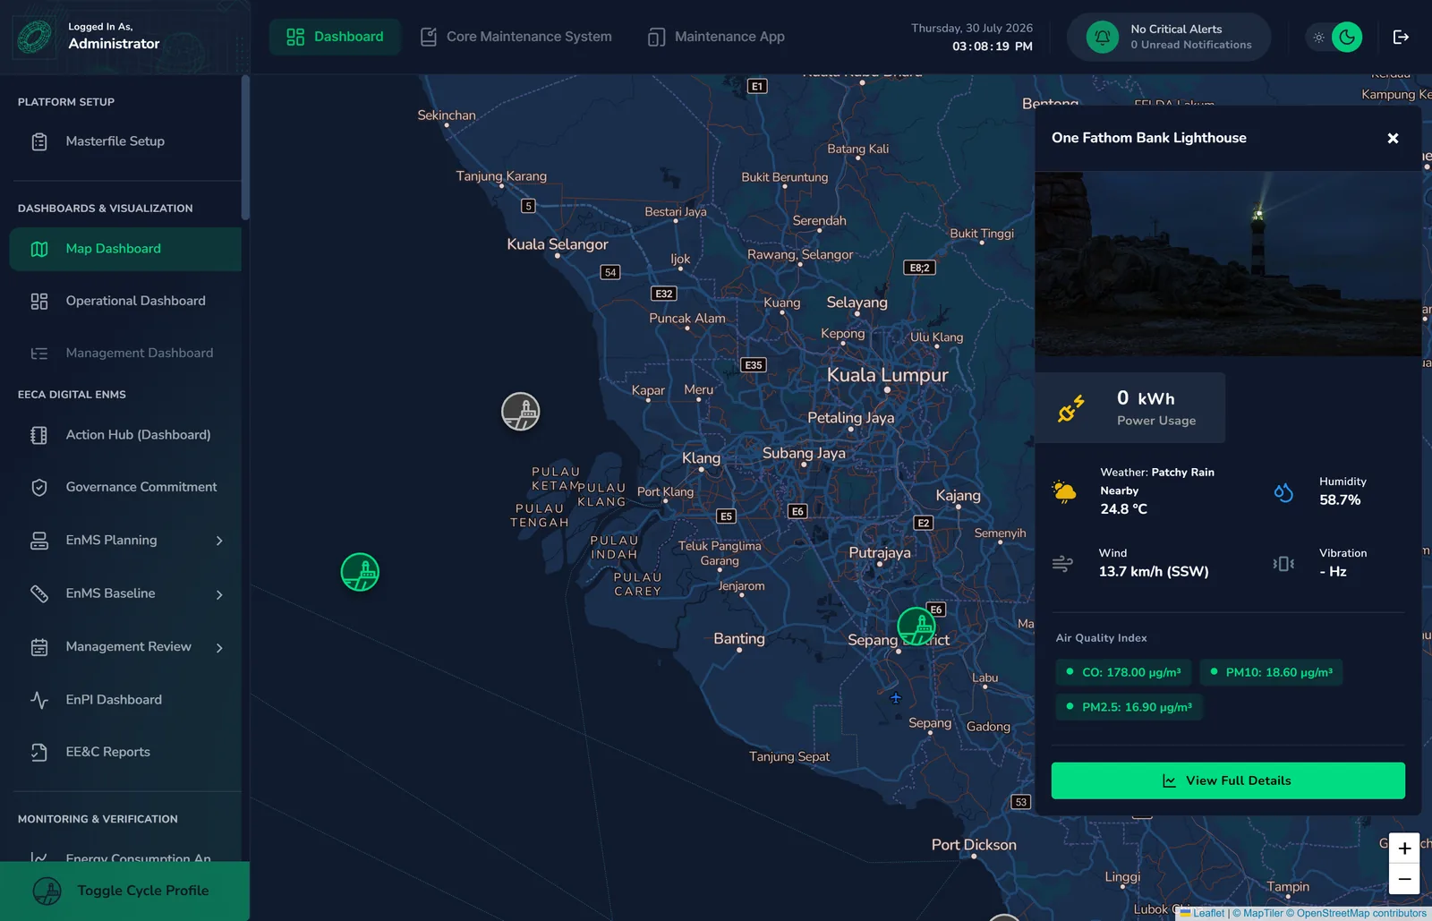Zoom out on the map
This screenshot has height=921, width=1432.
click(x=1404, y=879)
